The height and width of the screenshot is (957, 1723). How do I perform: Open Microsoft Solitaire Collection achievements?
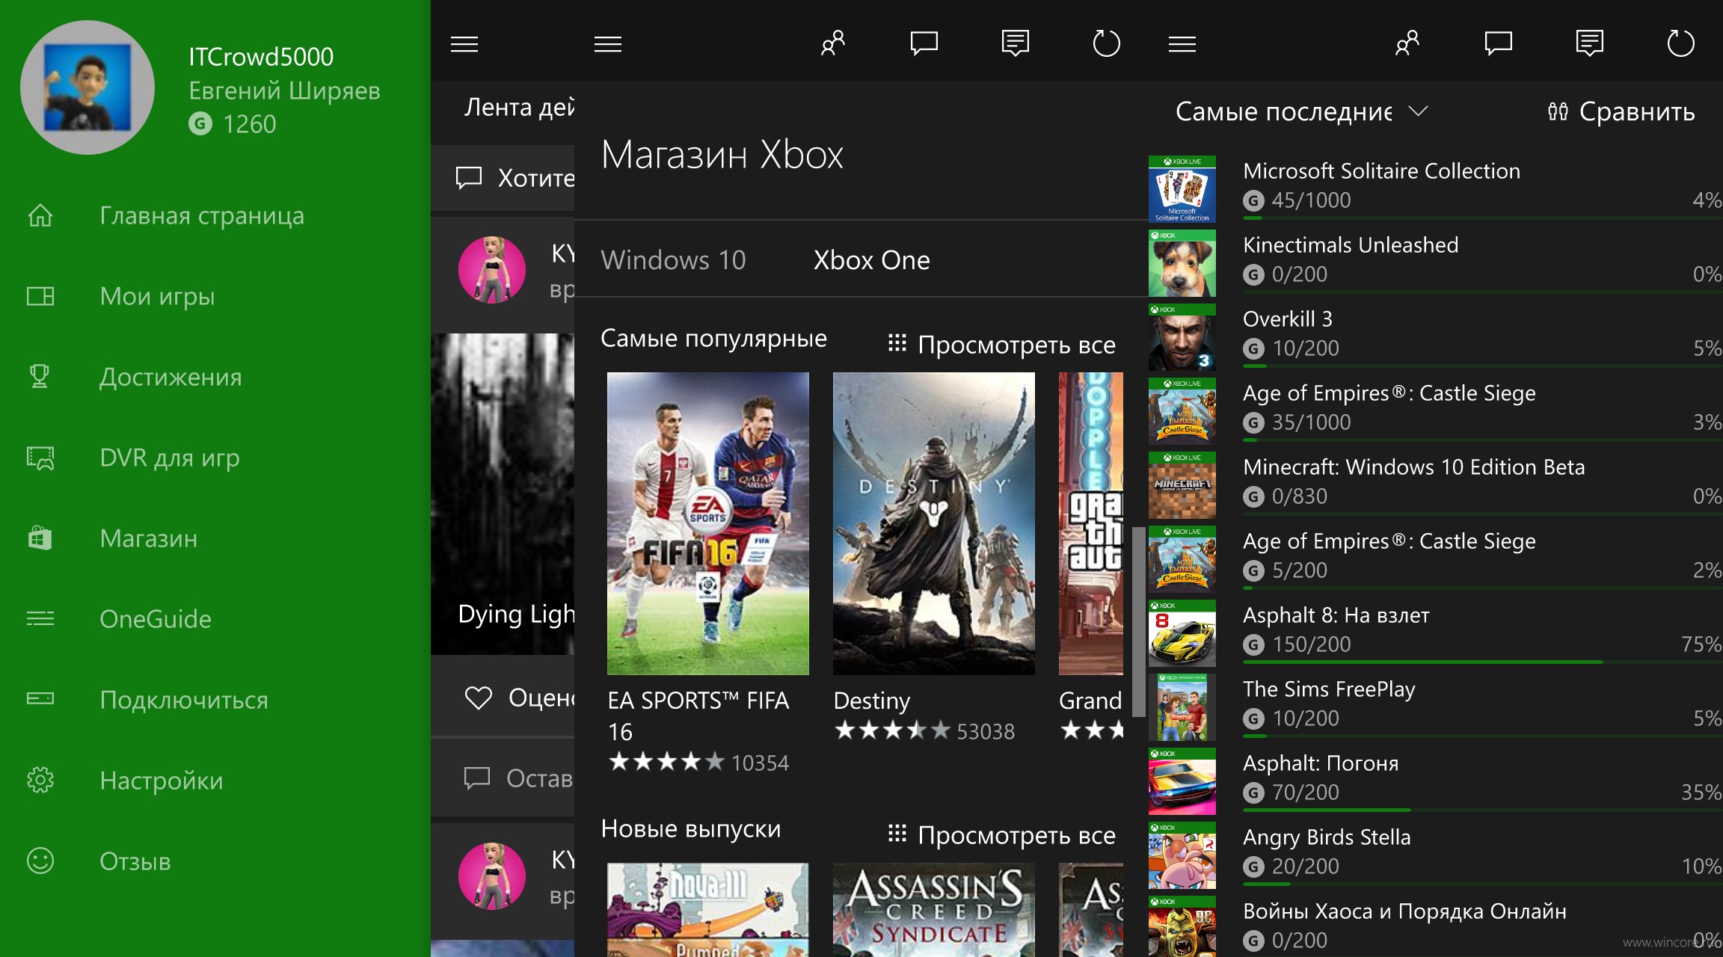[x=1436, y=188]
